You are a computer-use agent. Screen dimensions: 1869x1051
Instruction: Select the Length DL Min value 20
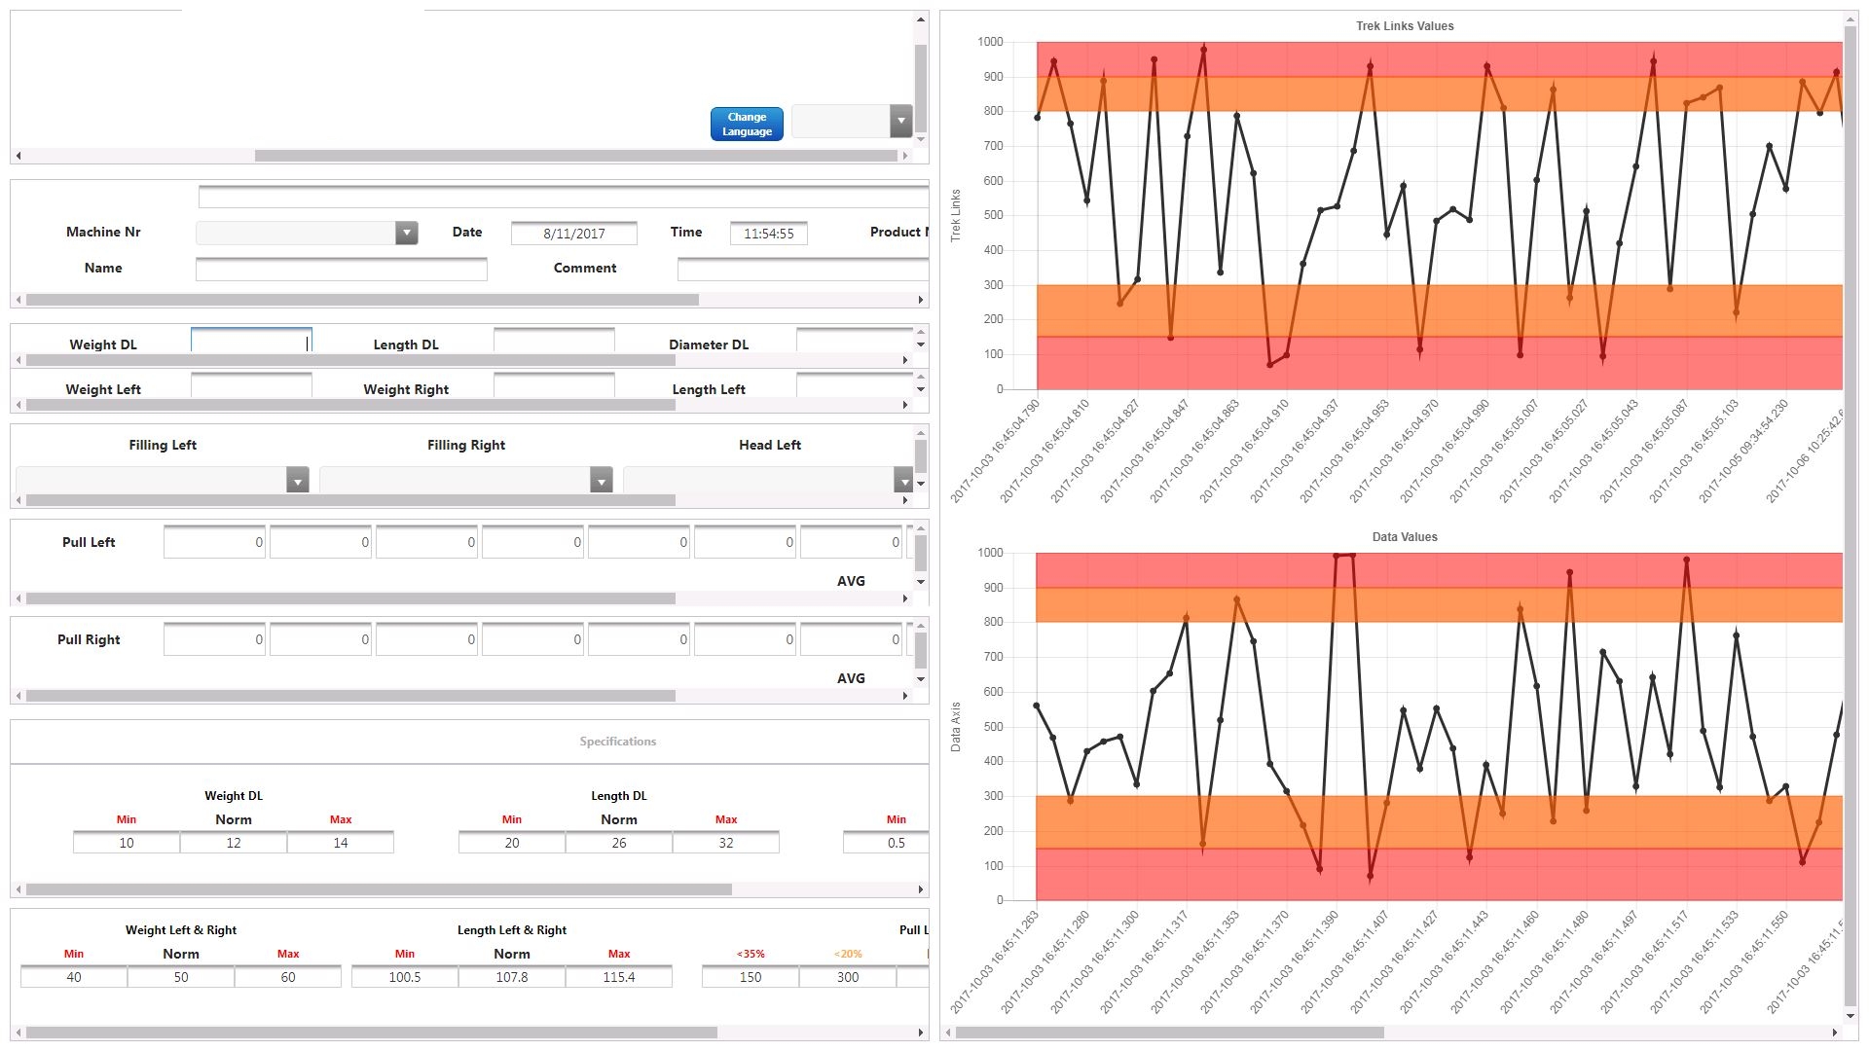point(512,843)
